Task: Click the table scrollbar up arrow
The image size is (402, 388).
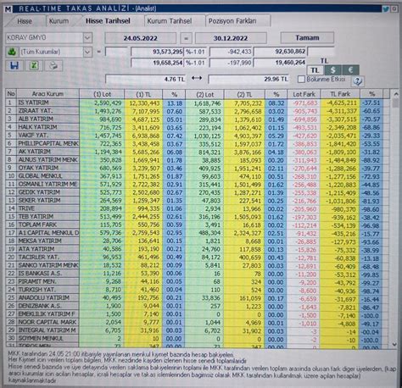Action: 395,94
